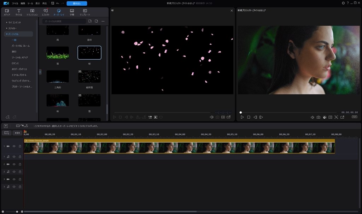
Task: Toggle lock on video track 2
Action: pos(20,164)
